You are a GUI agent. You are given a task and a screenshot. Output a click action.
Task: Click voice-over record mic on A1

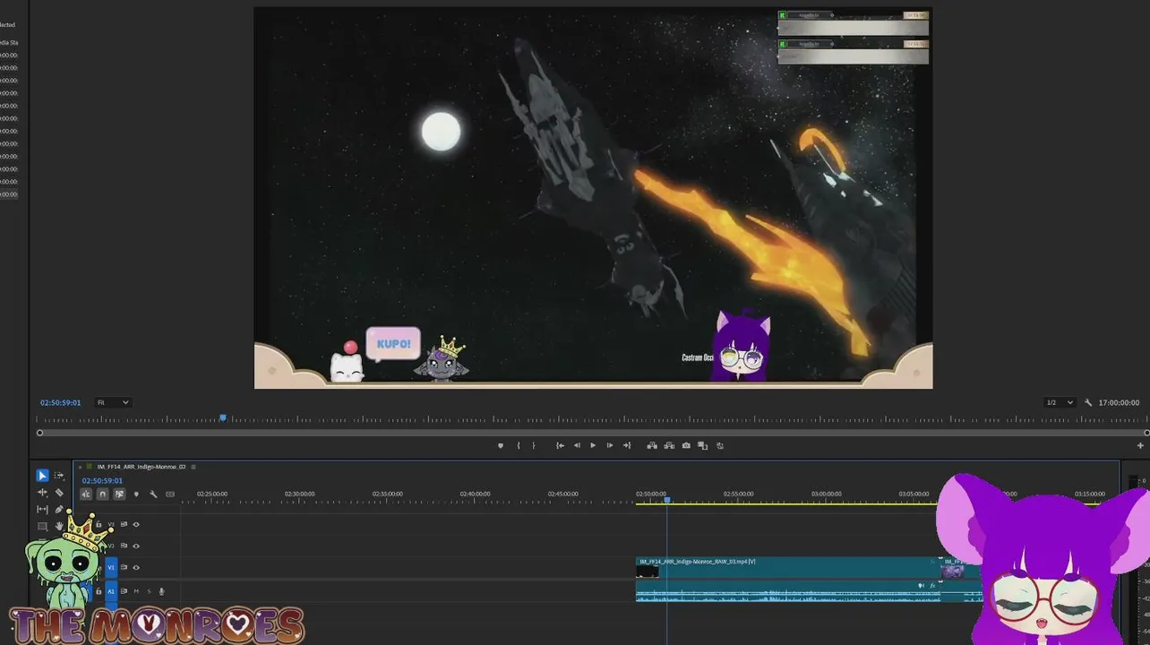(x=162, y=591)
